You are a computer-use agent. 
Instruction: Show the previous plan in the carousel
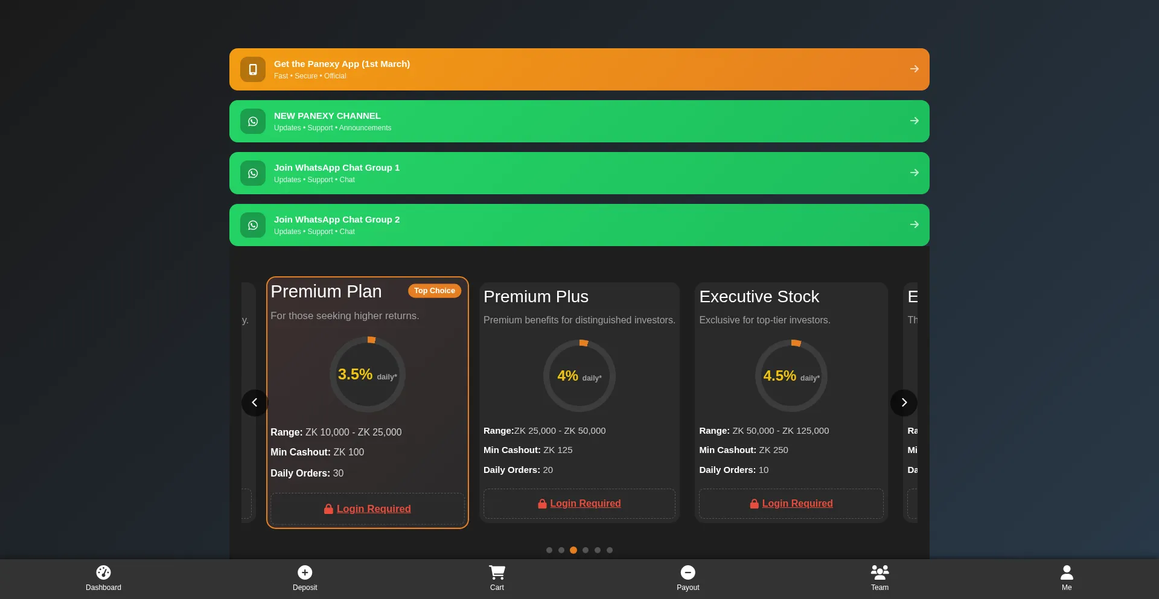pos(255,402)
